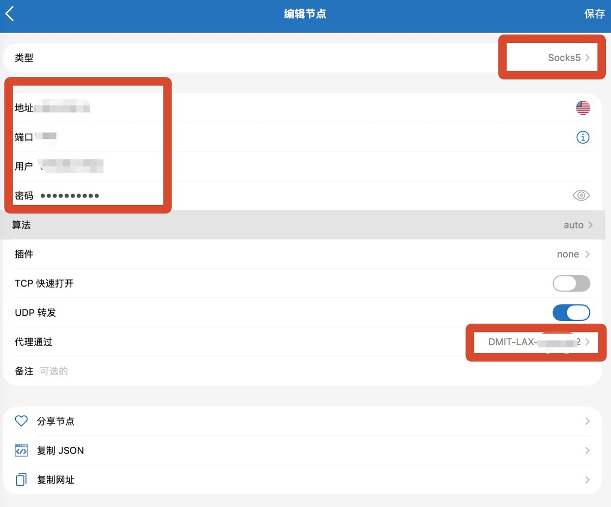This screenshot has height=507, width=611.
Task: Click the 备注 optional note field
Action: (x=302, y=371)
